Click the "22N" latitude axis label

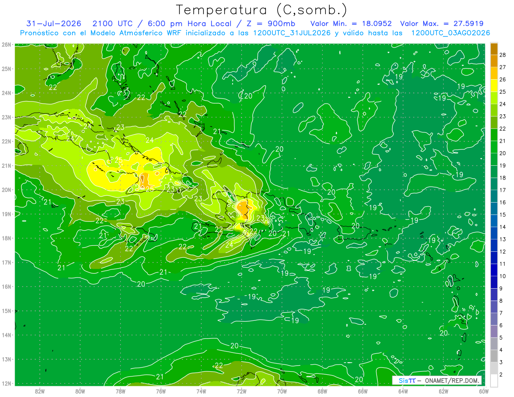6,141
